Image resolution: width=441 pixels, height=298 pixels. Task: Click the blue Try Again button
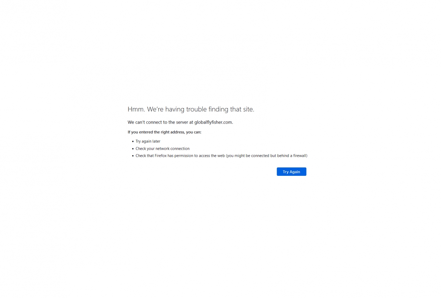291,172
